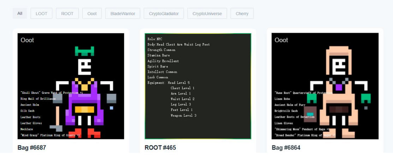The width and height of the screenshot is (393, 158).
Task: Open the BladeWarrior category tab
Action: point(123,14)
